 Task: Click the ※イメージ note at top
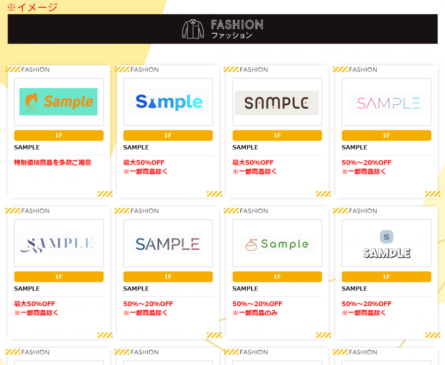32,7
